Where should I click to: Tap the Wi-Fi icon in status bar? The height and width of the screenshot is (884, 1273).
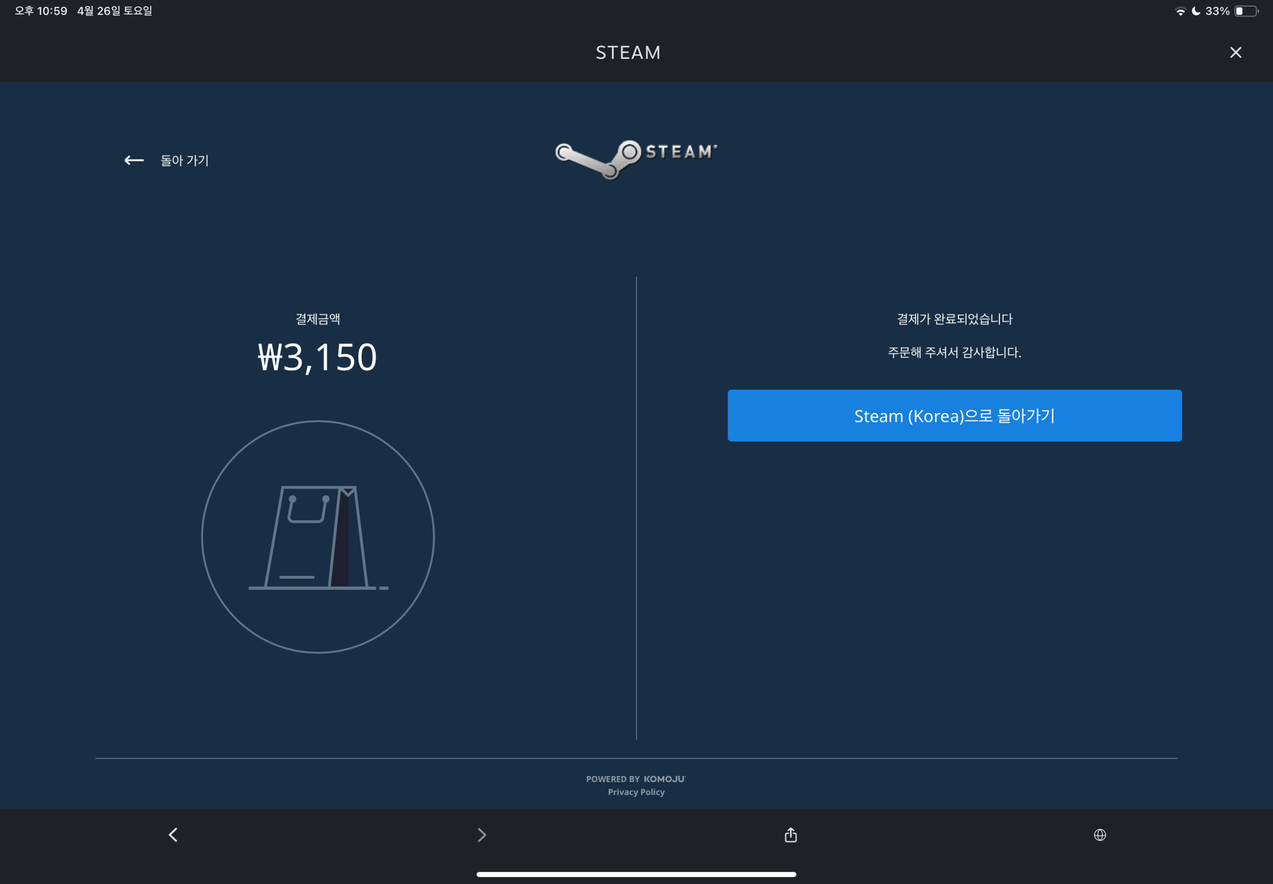pyautogui.click(x=1180, y=11)
